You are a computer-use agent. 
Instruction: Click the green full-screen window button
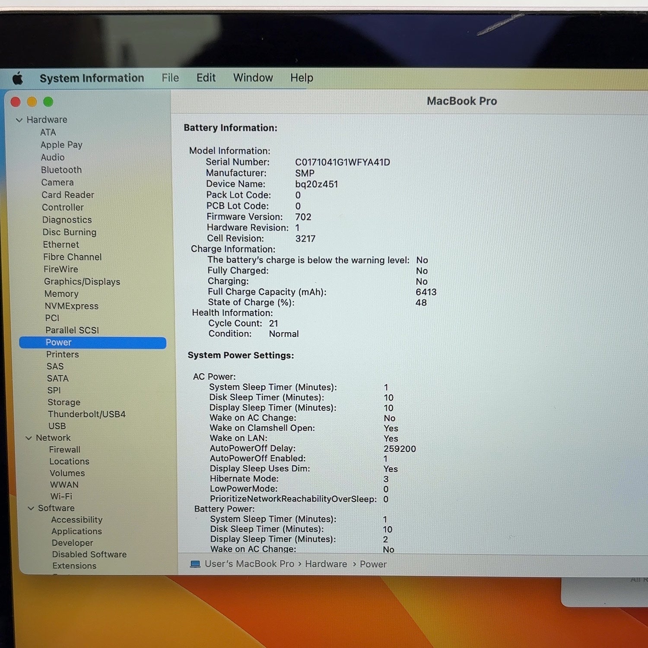coord(48,102)
